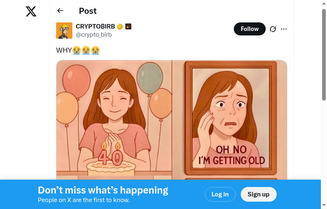Open the "I'm getting old" image panel
The width and height of the screenshot is (327, 209).
pos(230,120)
